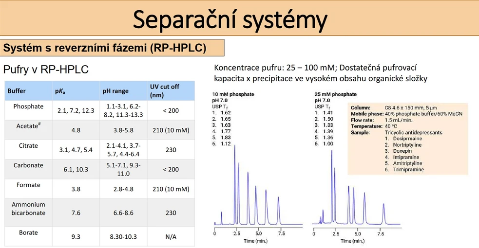
Task: Select 'Desiprmaine' in the sample list
Action: (x=407, y=138)
